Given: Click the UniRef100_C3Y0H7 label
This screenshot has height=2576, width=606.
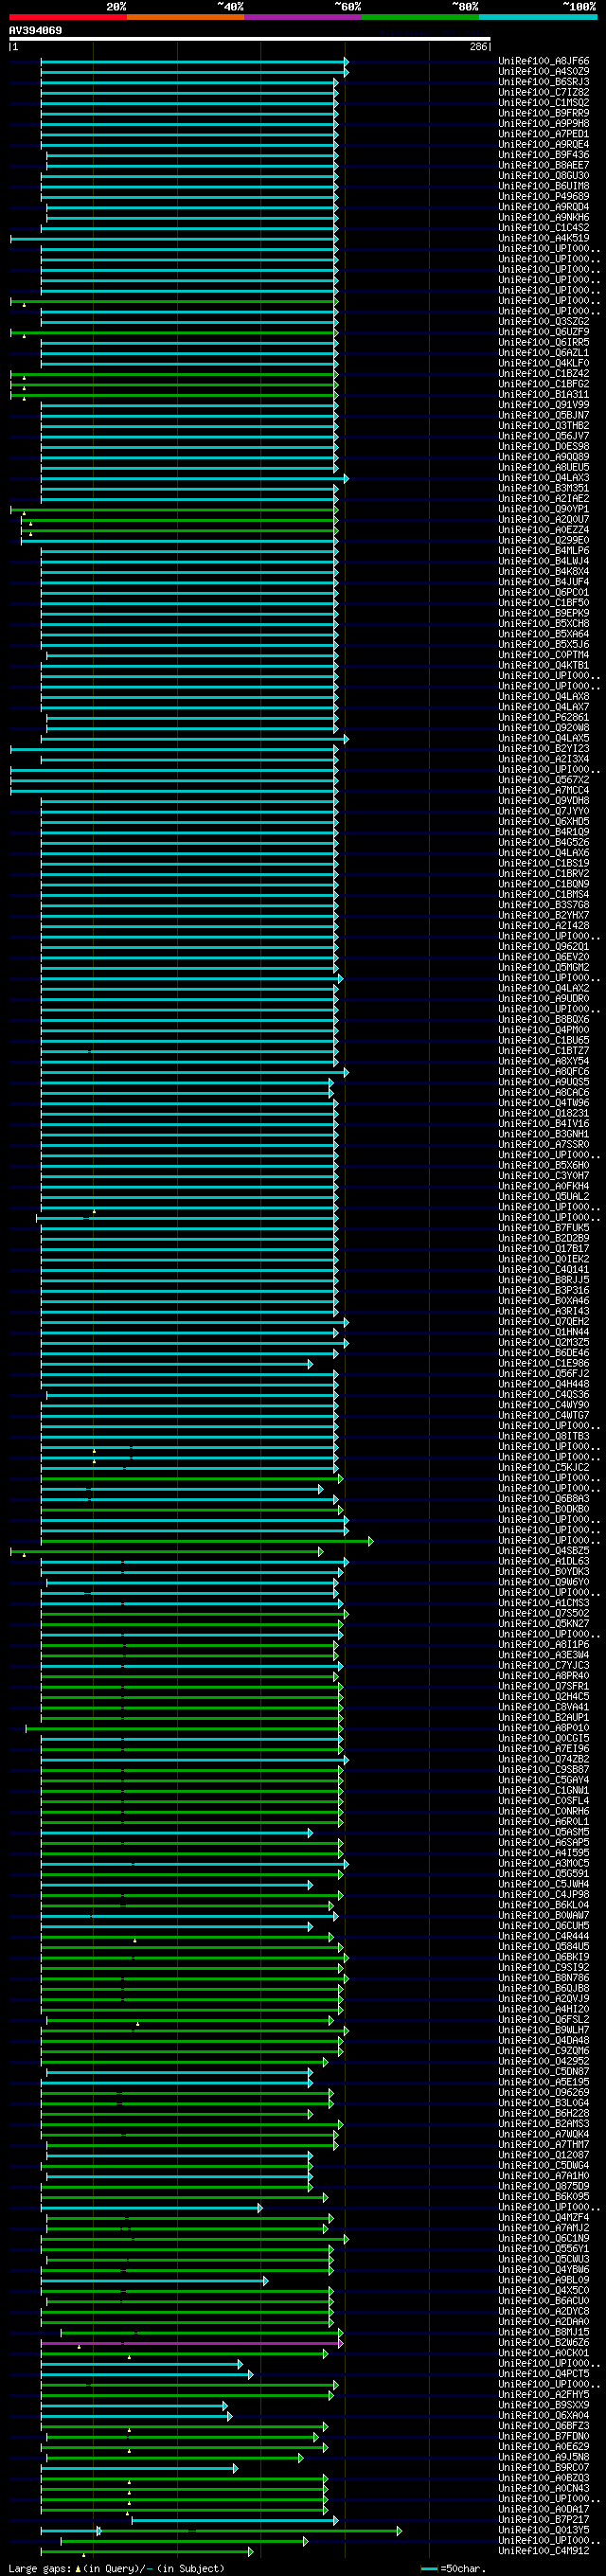Looking at the screenshot, I should click(544, 1176).
